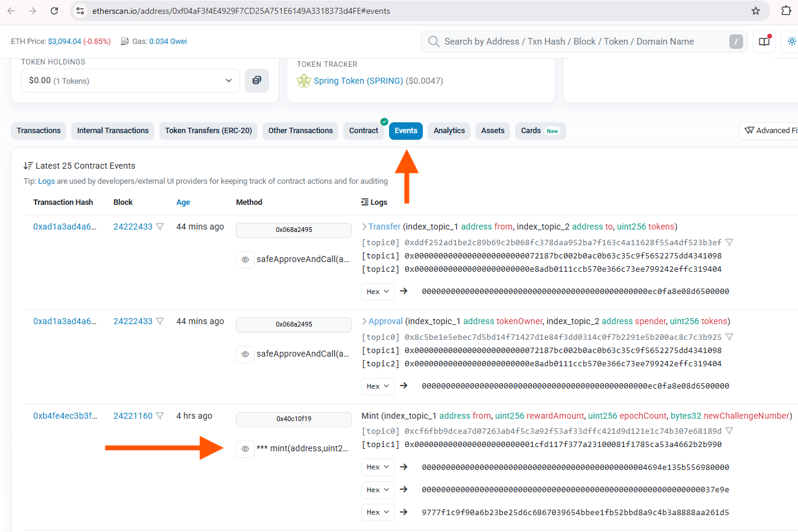Open transaction hash 0xb4fe4ec3b3f... link
The height and width of the screenshot is (532, 798).
(x=65, y=416)
